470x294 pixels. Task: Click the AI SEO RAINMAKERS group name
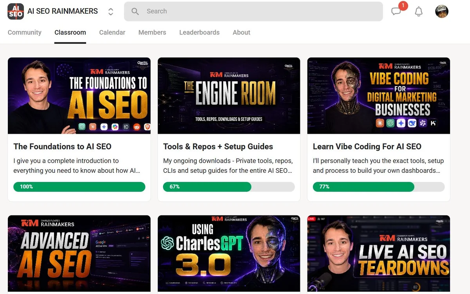point(63,11)
